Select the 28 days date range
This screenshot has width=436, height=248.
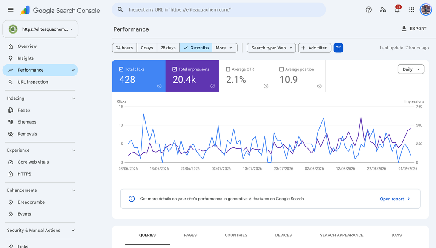click(168, 48)
